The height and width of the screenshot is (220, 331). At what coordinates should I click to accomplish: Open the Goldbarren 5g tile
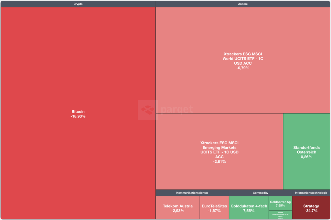click(280, 203)
